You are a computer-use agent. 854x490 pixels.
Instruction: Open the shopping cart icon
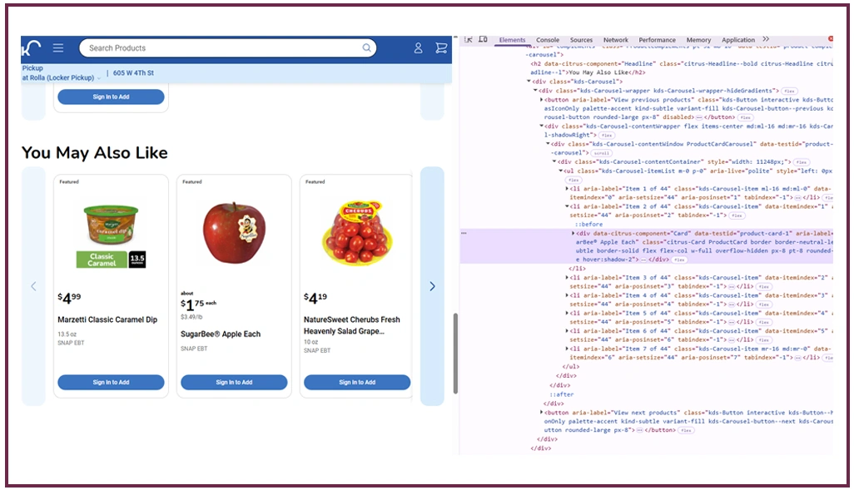click(x=441, y=48)
